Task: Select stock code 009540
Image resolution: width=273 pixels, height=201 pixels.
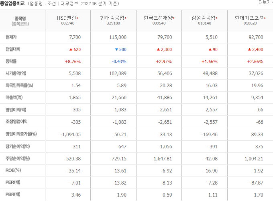Action: (159, 23)
